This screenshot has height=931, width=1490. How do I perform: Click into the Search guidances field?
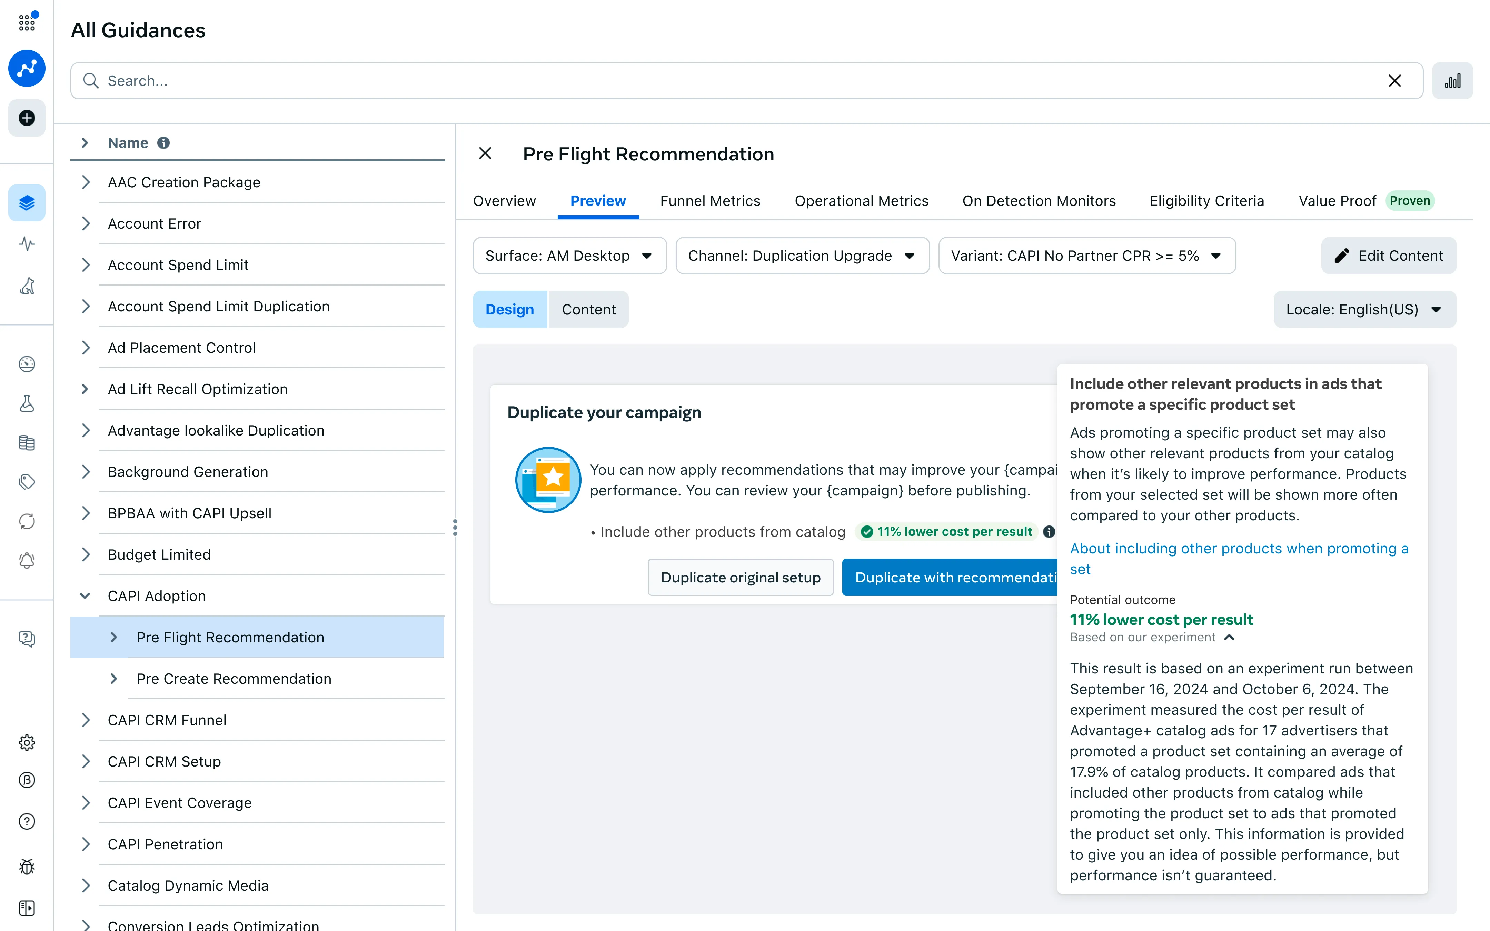(739, 81)
